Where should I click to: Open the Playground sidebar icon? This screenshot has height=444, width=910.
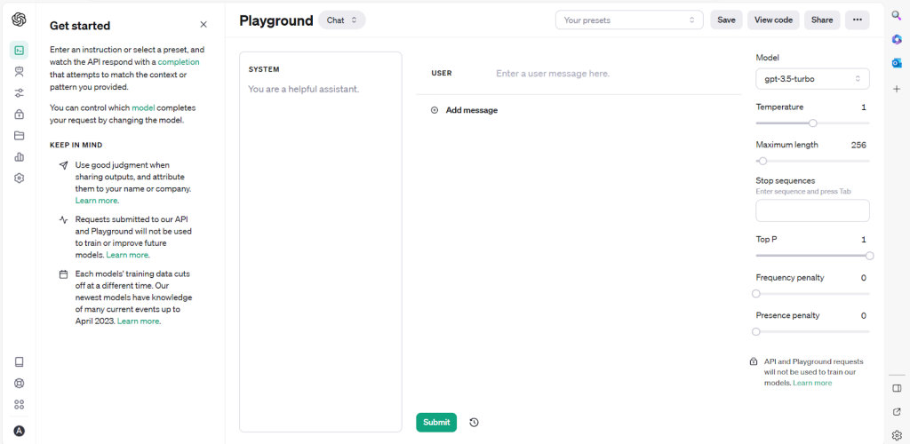click(x=19, y=51)
